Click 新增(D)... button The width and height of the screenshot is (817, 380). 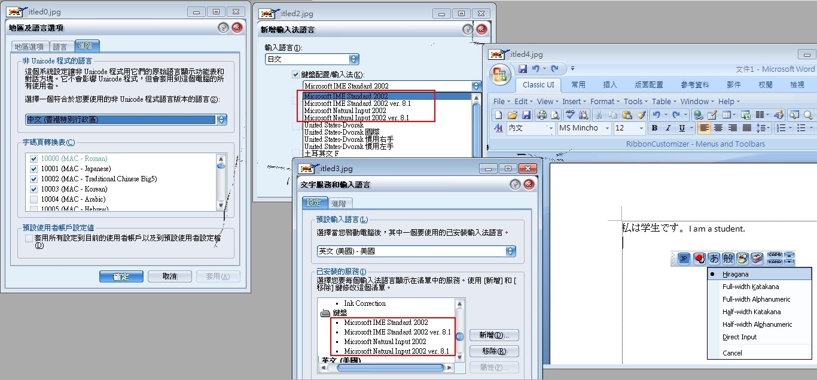494,335
